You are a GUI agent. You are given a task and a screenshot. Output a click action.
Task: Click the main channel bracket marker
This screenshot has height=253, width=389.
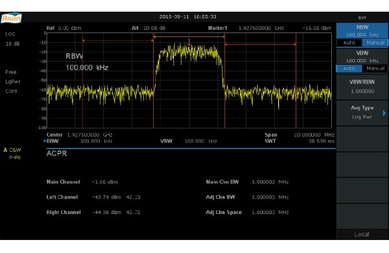[189, 37]
